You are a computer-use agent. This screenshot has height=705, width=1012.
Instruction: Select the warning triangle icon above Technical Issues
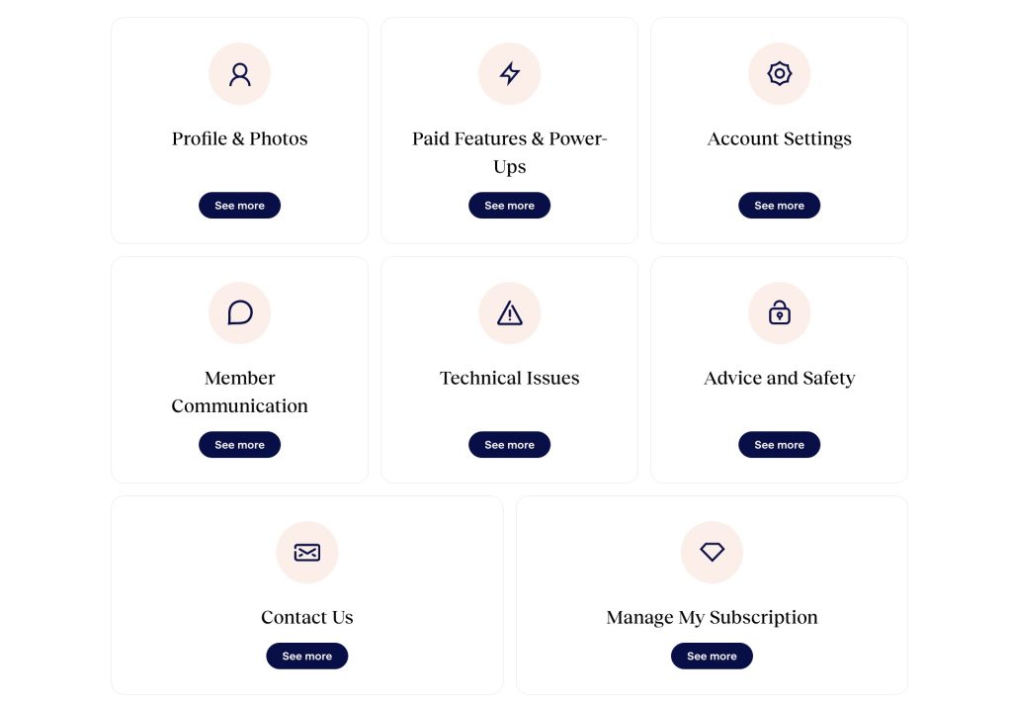click(509, 313)
